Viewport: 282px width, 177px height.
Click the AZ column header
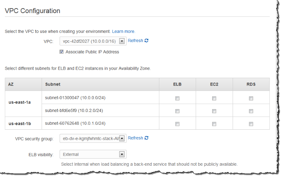(x=11, y=84)
